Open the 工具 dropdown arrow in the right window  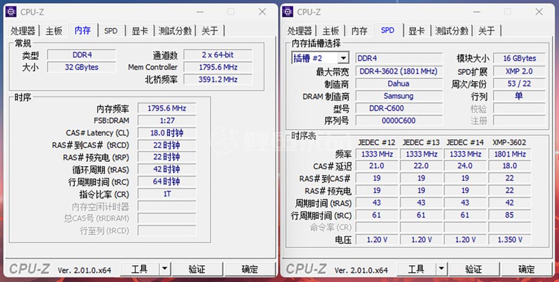click(441, 269)
